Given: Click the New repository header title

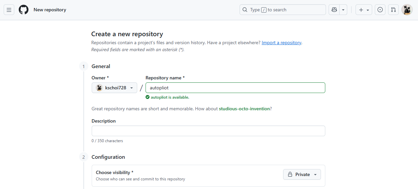Looking at the screenshot, I should (x=50, y=10).
